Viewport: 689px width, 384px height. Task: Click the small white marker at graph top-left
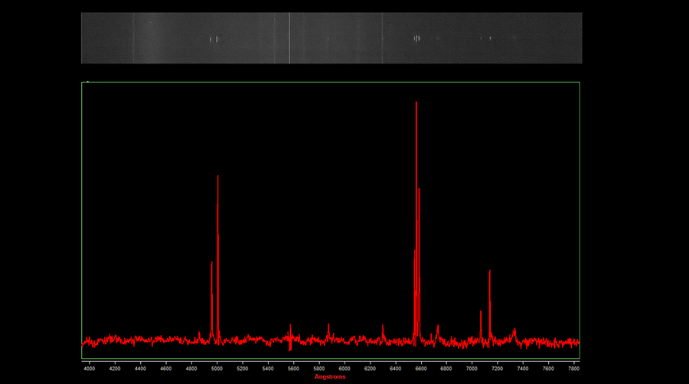click(88, 81)
